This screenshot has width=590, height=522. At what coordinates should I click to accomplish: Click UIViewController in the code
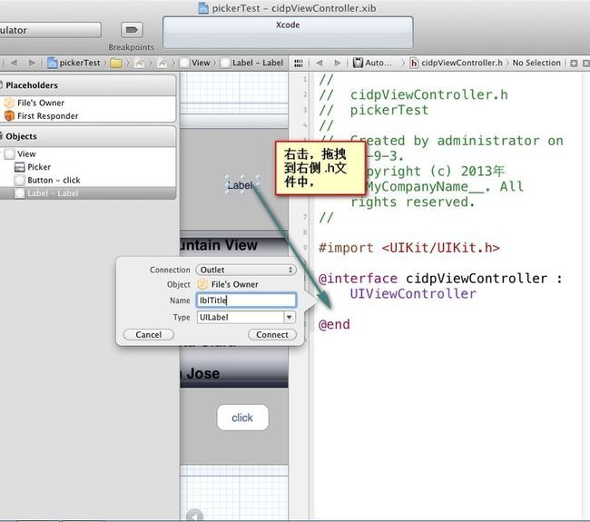[x=413, y=293]
